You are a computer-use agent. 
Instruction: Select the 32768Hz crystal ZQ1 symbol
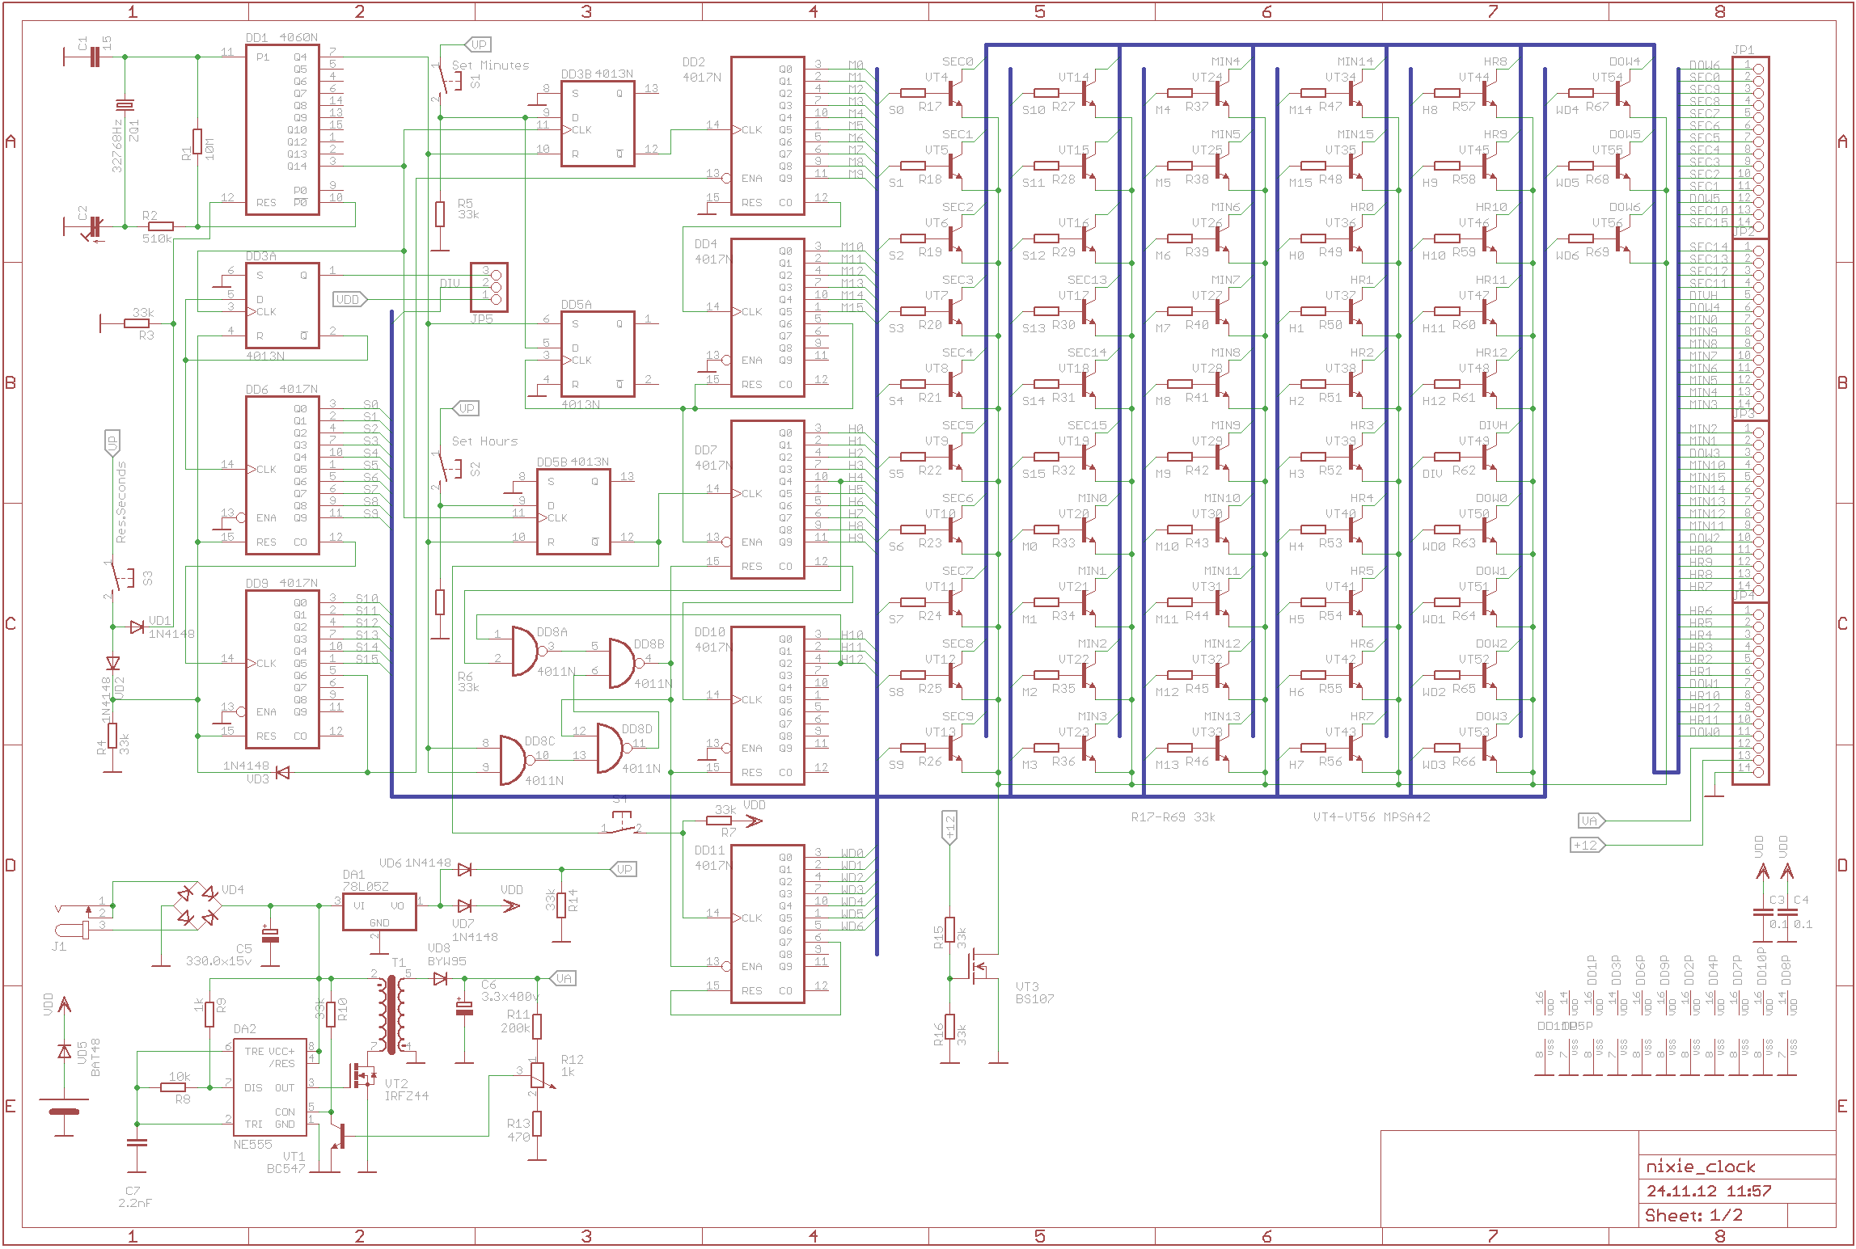125,106
